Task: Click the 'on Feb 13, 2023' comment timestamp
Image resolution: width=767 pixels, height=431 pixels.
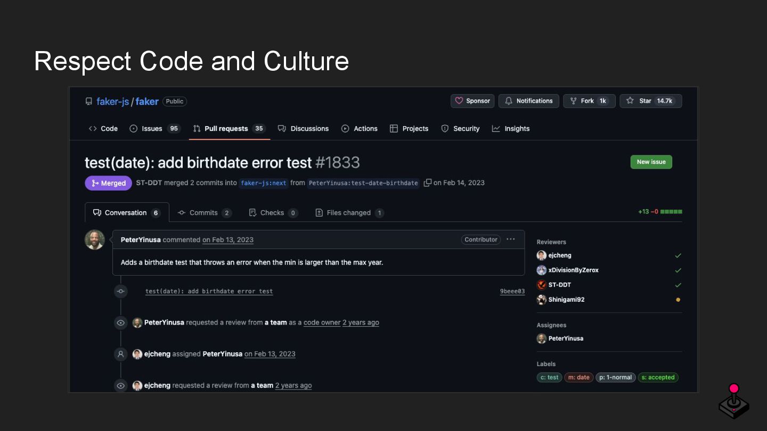Action: tap(228, 239)
